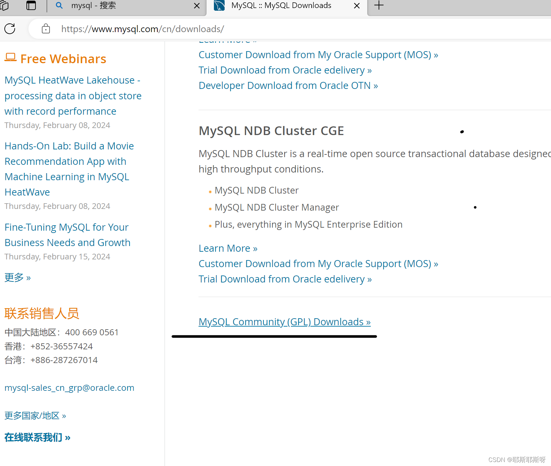Screen dimensions: 551x466
Task: Click the 联系销售人员 heading
Action: click(42, 313)
